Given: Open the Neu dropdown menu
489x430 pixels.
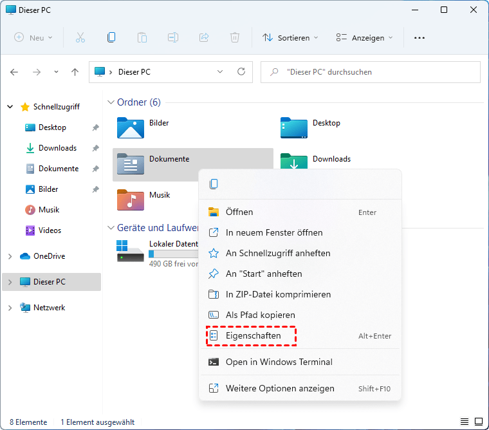Looking at the screenshot, I should [33, 38].
